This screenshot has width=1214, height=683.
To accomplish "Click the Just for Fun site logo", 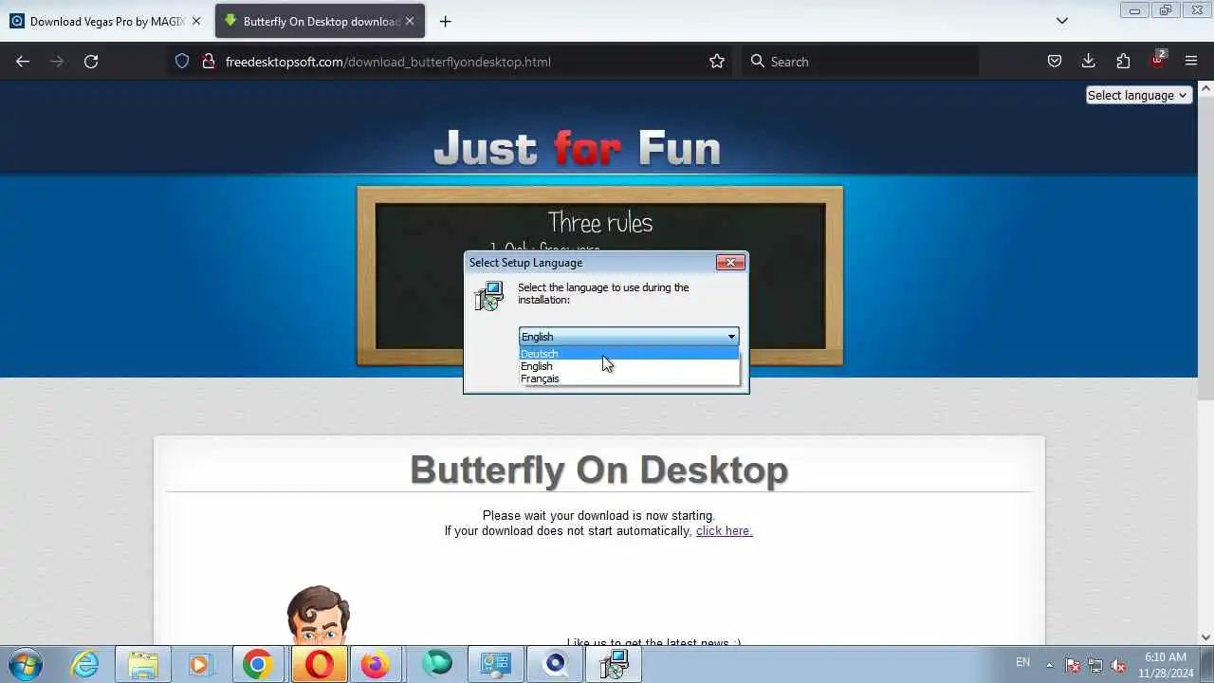I will click(x=578, y=148).
